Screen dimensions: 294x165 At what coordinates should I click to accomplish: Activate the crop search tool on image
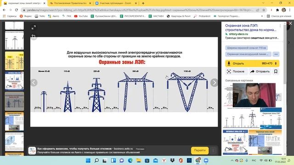pyautogui.click(x=34, y=37)
